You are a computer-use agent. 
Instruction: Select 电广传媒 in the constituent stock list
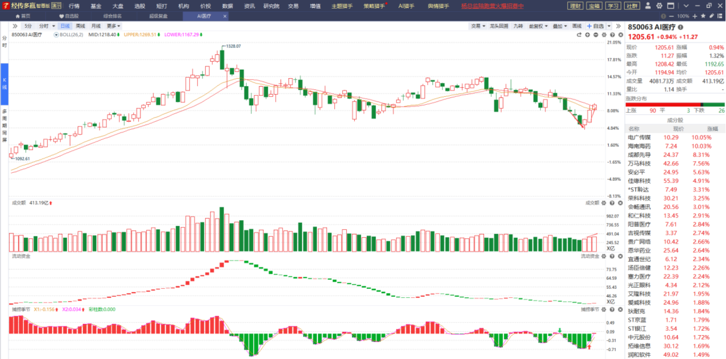(x=639, y=137)
